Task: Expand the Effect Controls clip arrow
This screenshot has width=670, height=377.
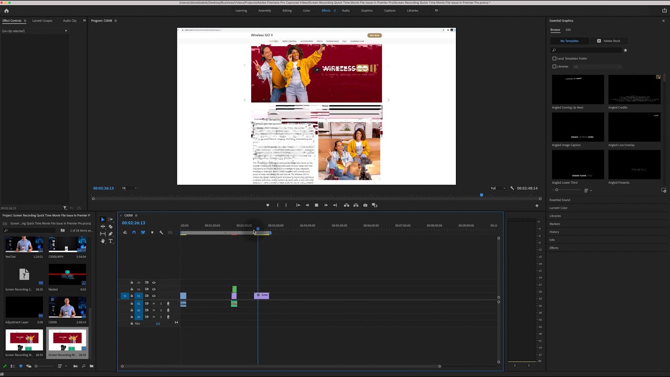Action: tap(66, 31)
